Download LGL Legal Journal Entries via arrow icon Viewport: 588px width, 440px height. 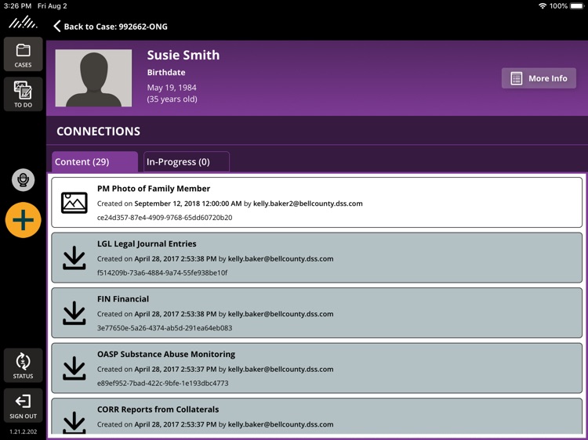click(74, 258)
